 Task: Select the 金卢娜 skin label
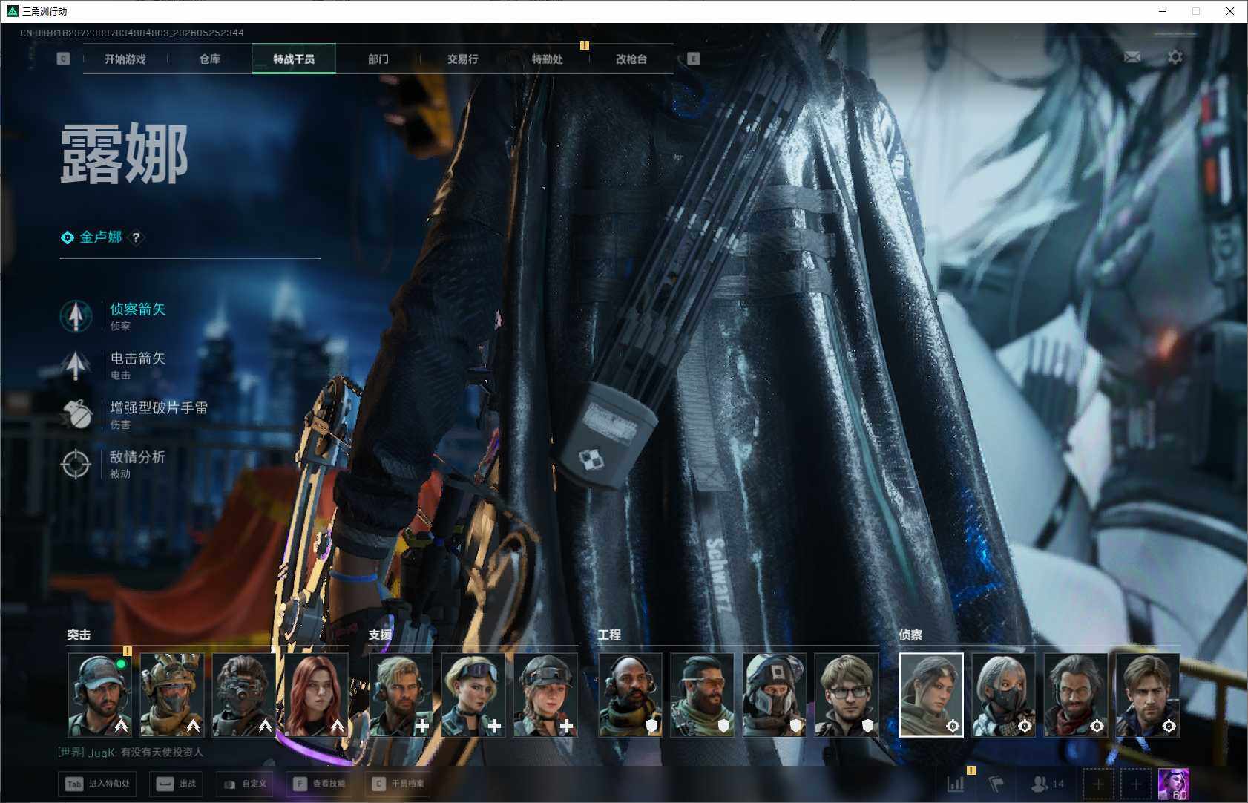click(101, 237)
